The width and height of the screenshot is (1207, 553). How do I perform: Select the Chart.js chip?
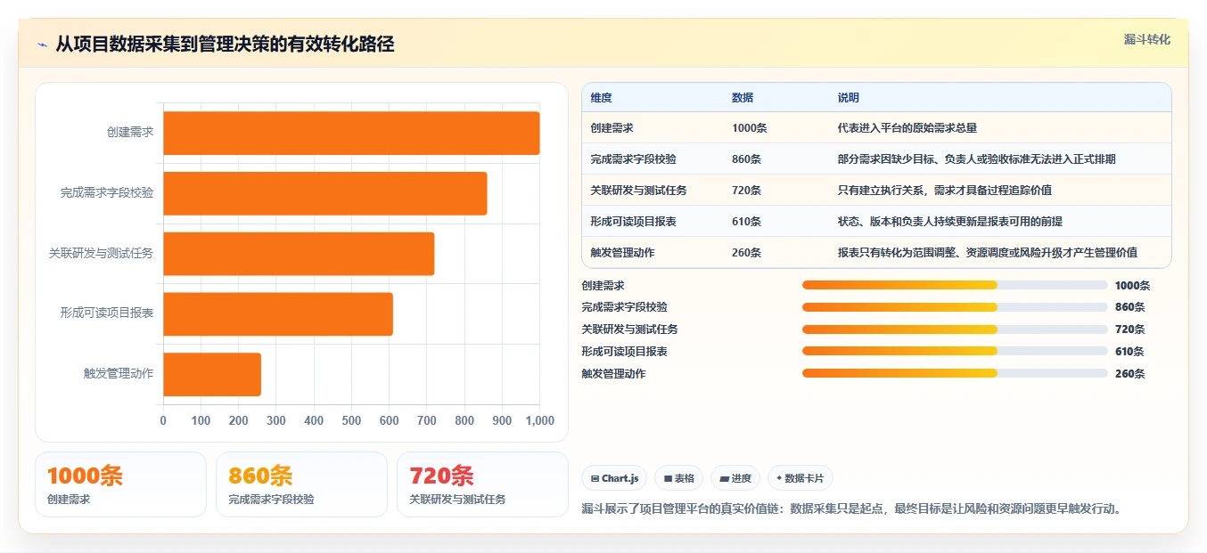(x=614, y=478)
